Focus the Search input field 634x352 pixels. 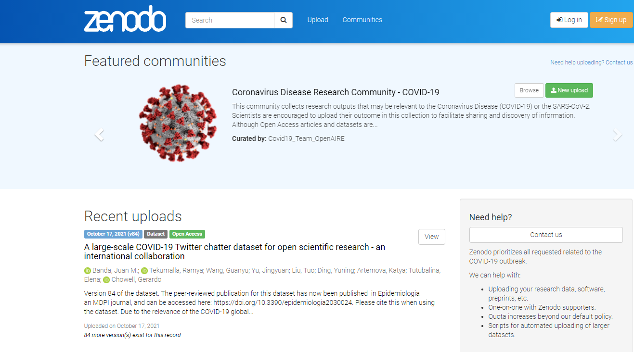click(230, 20)
